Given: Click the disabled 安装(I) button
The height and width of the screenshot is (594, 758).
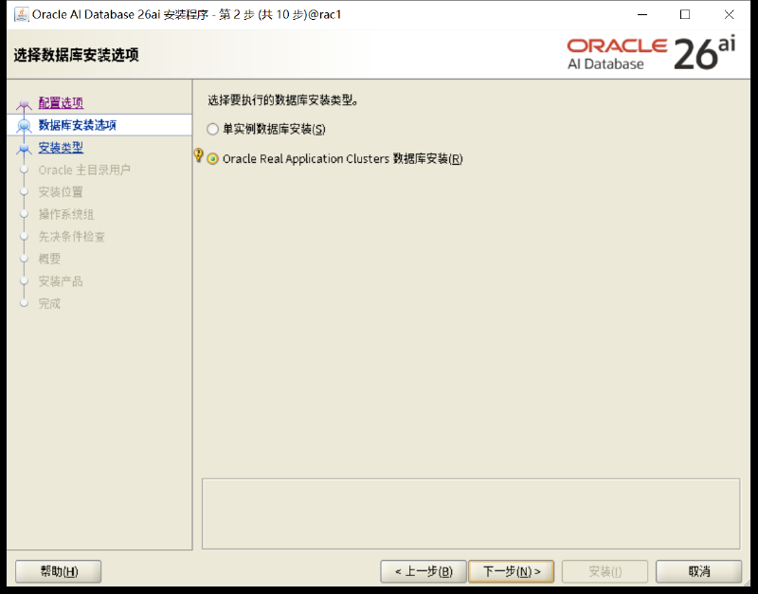Looking at the screenshot, I should (605, 572).
